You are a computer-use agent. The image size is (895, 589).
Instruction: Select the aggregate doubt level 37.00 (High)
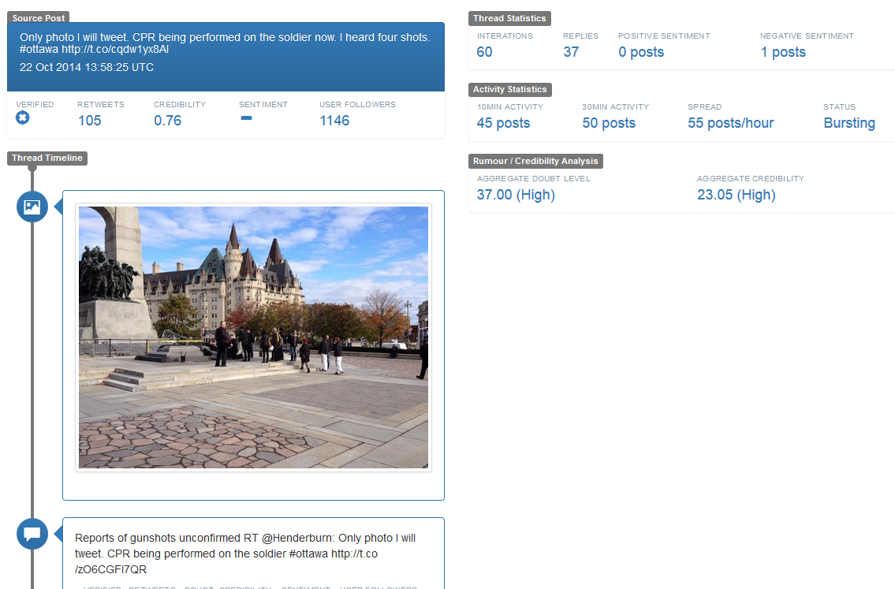pos(516,195)
